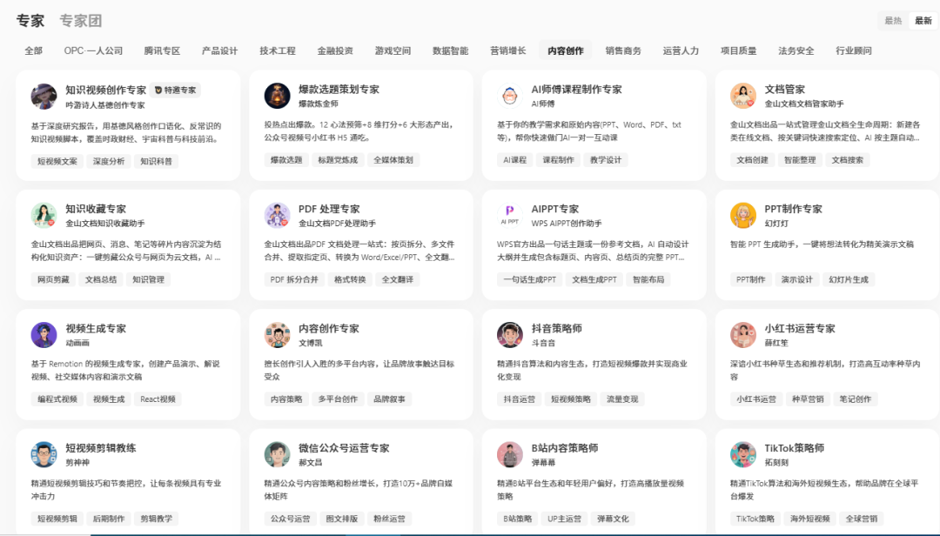Click the PPT制作专家 avatar icon
The width and height of the screenshot is (940, 536).
click(742, 215)
